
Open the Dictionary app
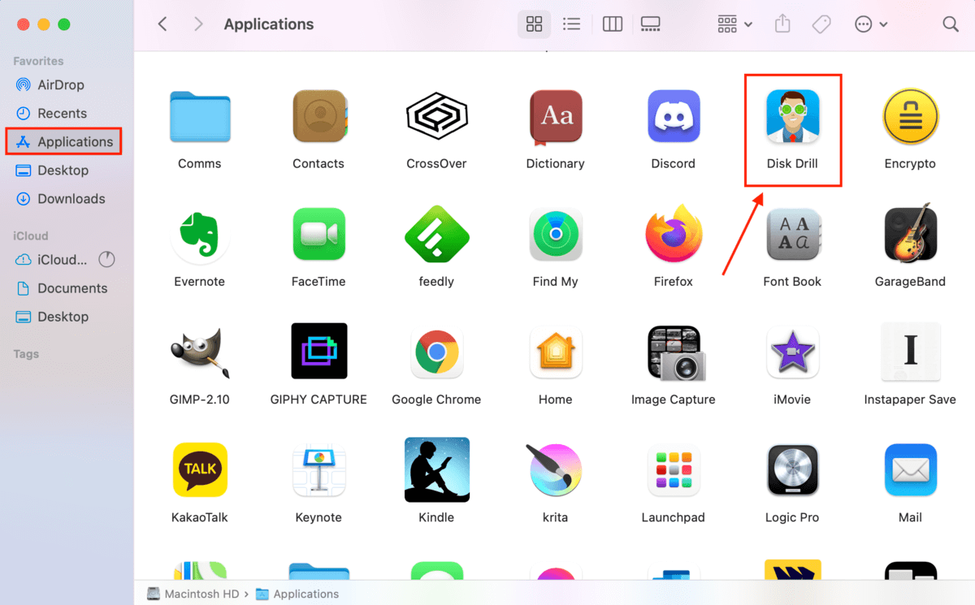[x=556, y=116]
